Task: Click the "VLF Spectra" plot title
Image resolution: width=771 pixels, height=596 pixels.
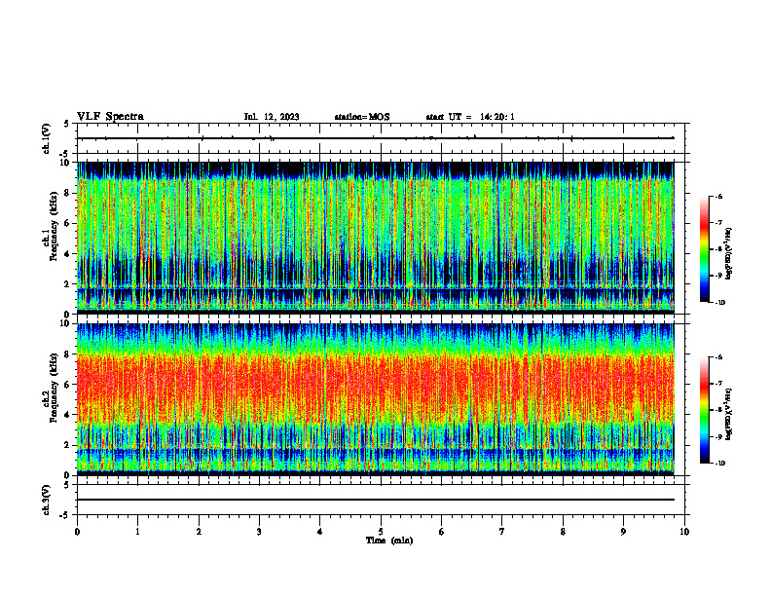Action: (110, 117)
